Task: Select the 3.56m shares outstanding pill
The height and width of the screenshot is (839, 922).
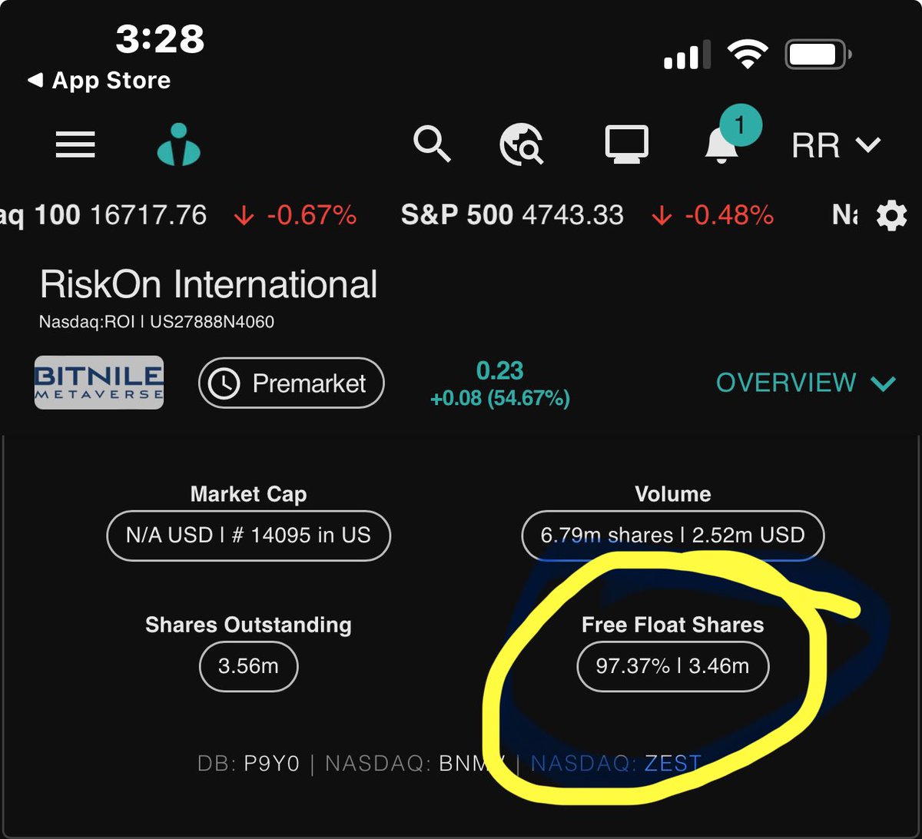Action: click(248, 666)
